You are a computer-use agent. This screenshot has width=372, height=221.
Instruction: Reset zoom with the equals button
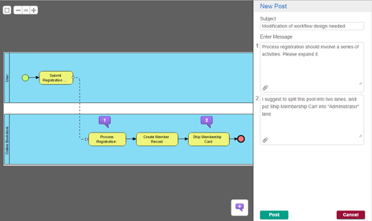pyautogui.click(x=26, y=10)
